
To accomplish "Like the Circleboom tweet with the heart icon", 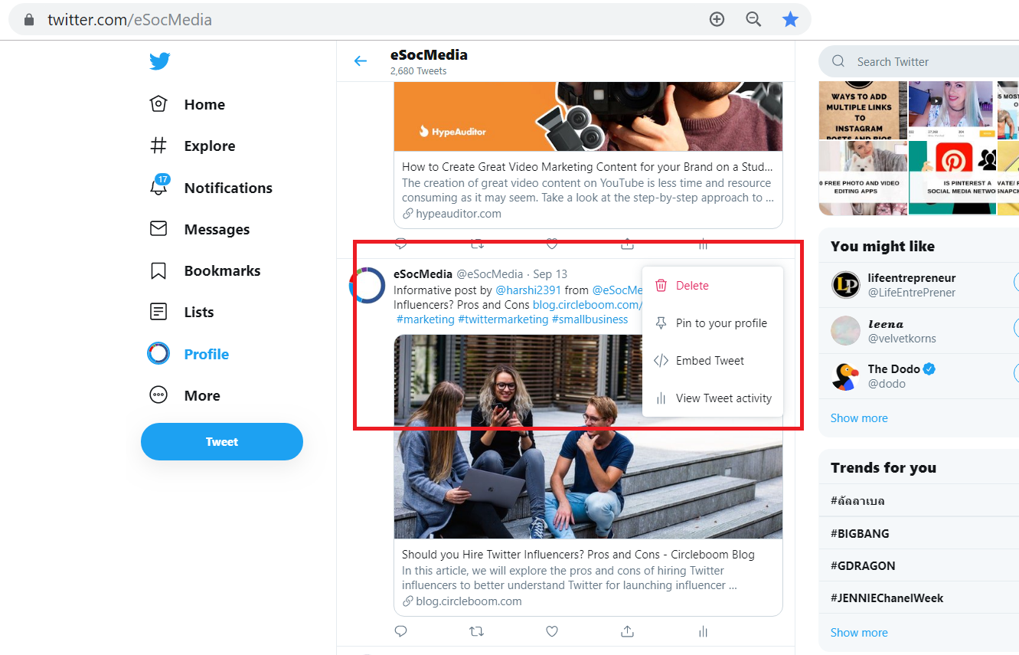I will [x=552, y=631].
